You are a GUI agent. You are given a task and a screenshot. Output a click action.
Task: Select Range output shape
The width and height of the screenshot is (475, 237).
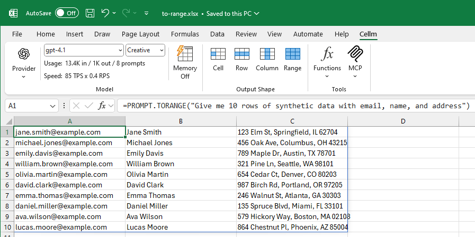[292, 59]
